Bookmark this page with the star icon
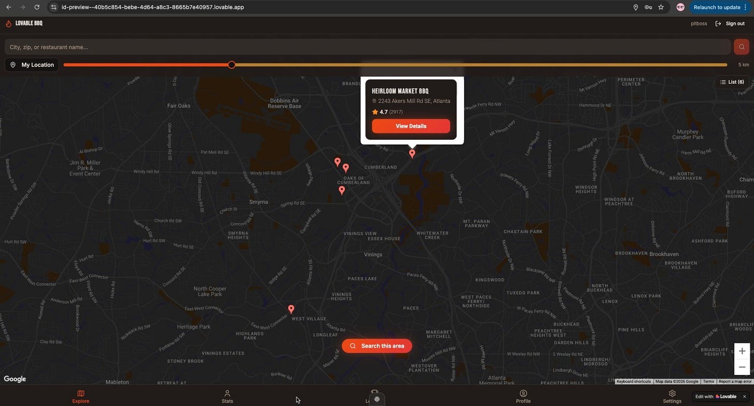Viewport: 754px width, 406px height. point(661,7)
